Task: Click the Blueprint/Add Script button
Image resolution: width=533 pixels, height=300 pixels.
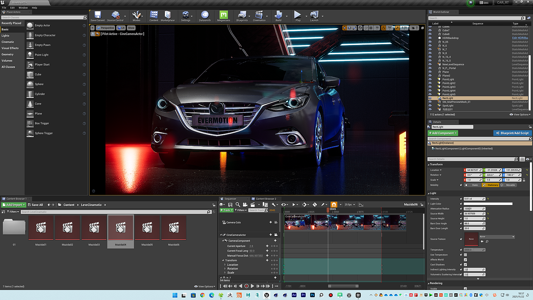Action: coord(513,133)
